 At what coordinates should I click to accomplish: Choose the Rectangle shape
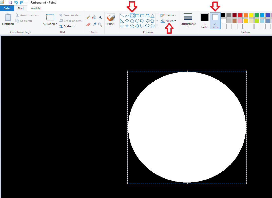(137, 16)
